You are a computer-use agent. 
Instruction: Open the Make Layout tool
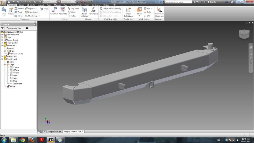click(x=32, y=12)
